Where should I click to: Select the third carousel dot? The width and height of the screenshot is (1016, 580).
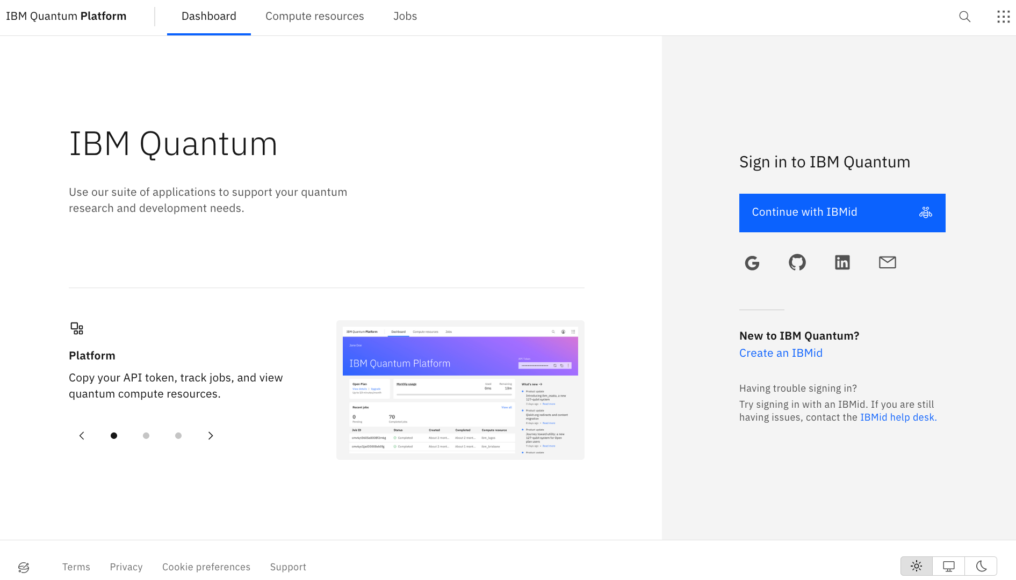click(x=178, y=436)
